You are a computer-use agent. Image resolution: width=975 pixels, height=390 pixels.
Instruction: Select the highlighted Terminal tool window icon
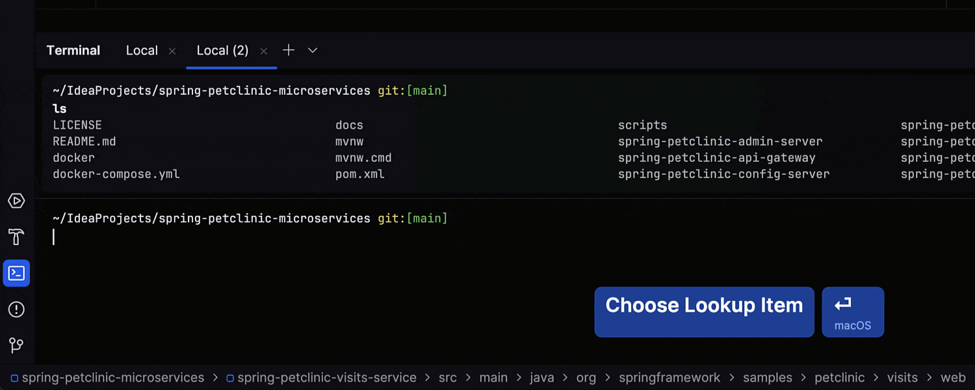(x=16, y=273)
